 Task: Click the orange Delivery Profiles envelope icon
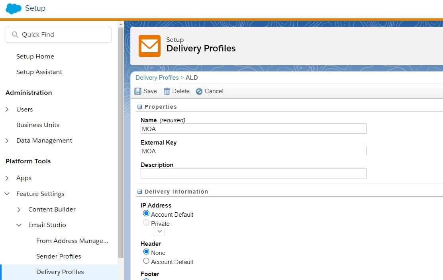coord(149,46)
